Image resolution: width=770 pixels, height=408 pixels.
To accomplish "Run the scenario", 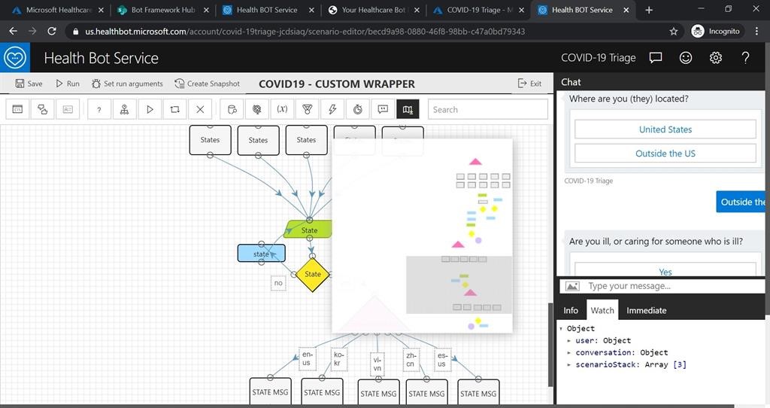I will click(x=67, y=84).
